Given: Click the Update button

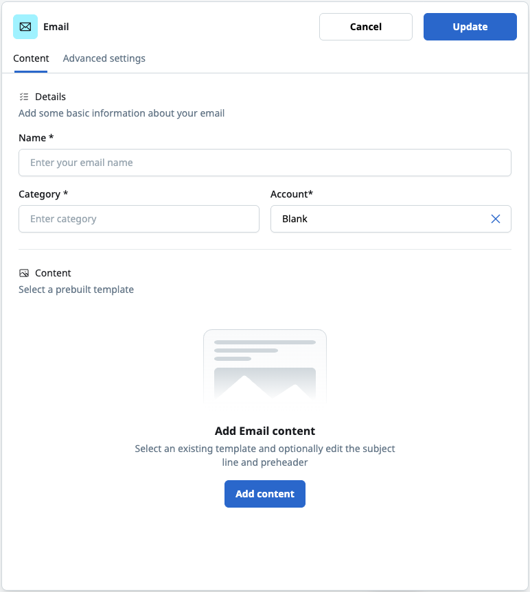Looking at the screenshot, I should [x=470, y=27].
